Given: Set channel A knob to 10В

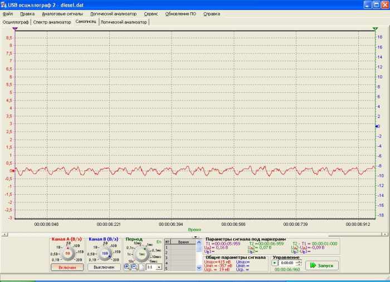Looking at the screenshot, I should point(76,245).
